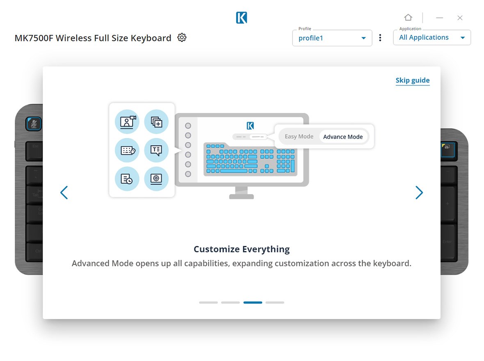Minimize the application window
484x361 pixels.
[x=440, y=18]
